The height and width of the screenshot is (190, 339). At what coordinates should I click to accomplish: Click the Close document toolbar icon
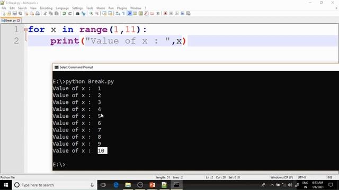26,14
